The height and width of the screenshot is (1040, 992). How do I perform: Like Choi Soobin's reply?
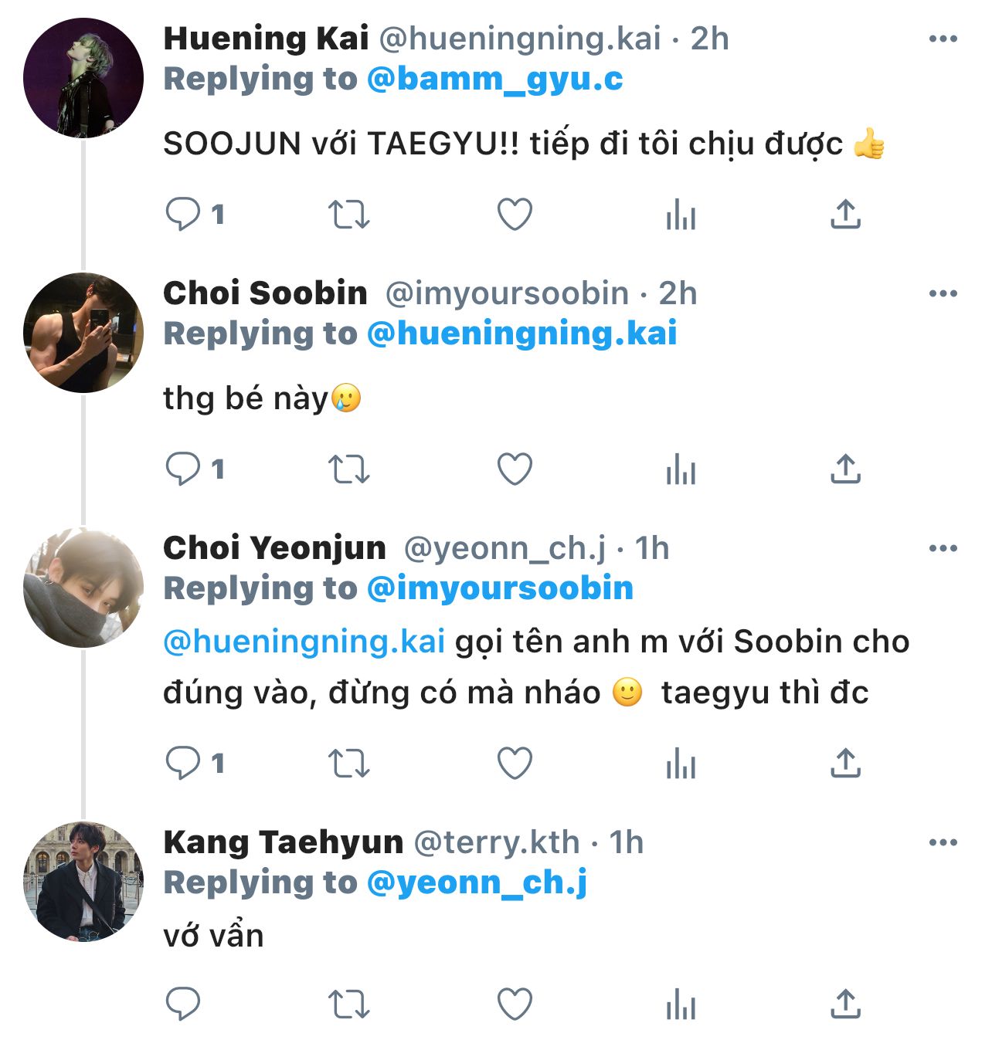515,469
